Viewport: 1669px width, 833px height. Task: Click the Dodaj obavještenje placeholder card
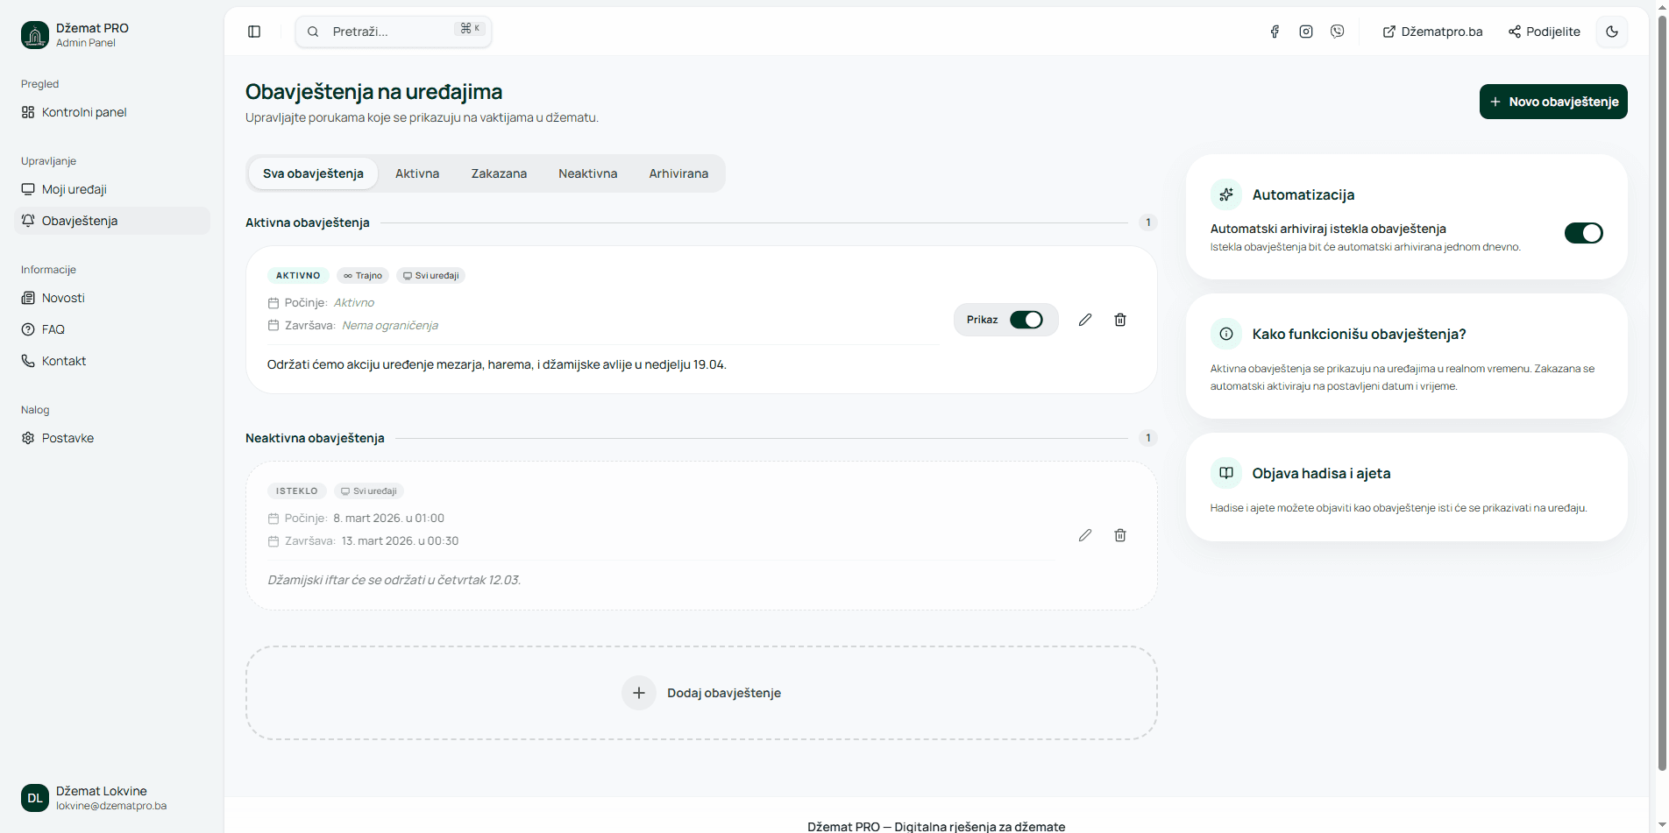click(x=701, y=693)
